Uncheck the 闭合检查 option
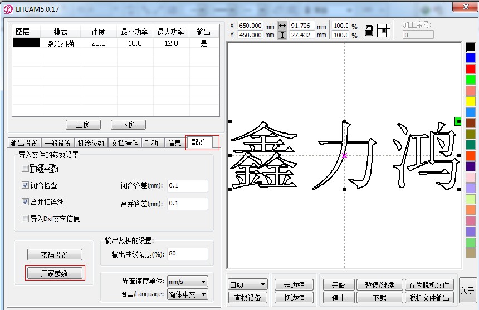 pyautogui.click(x=25, y=185)
